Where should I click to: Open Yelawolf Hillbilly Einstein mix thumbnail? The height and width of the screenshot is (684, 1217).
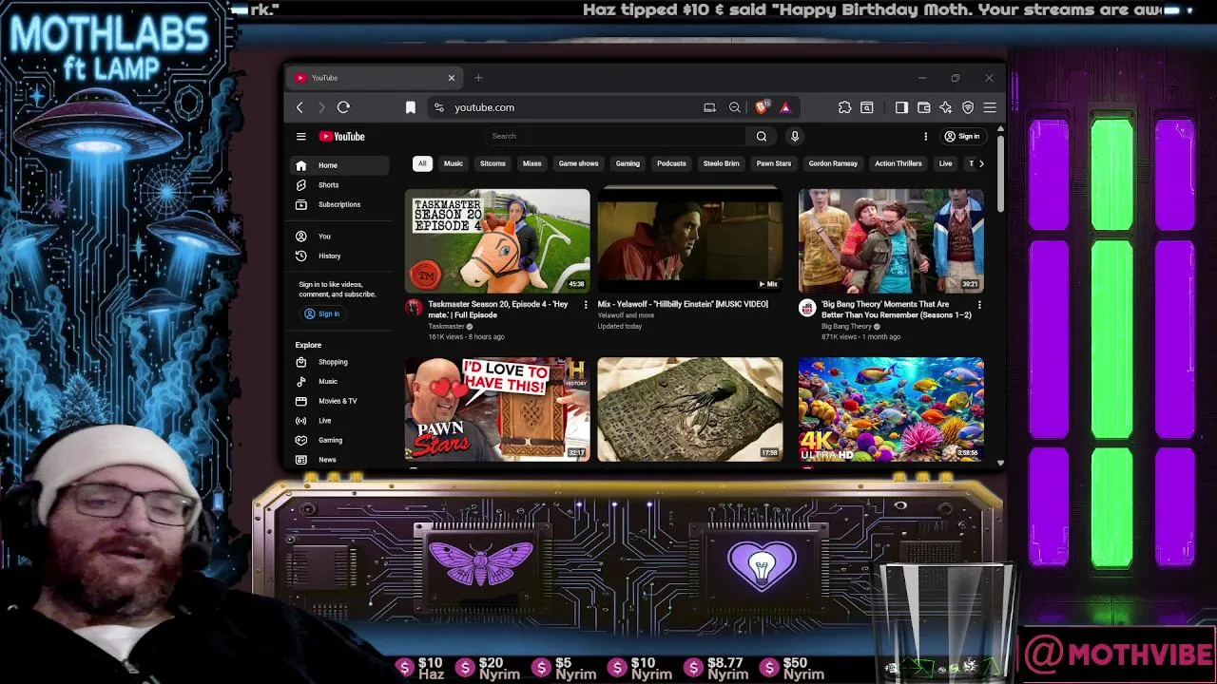(x=690, y=240)
